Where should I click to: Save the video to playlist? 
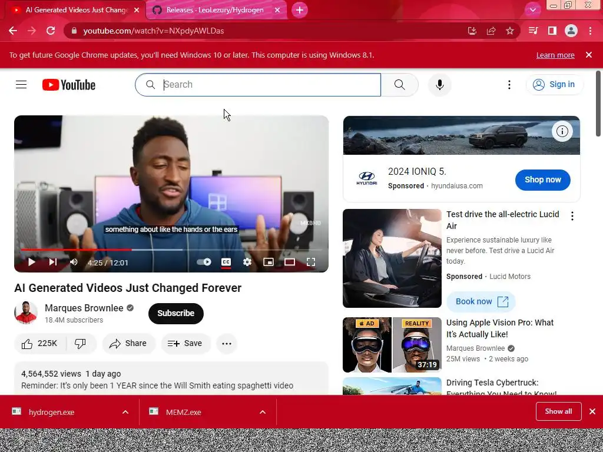coord(185,343)
